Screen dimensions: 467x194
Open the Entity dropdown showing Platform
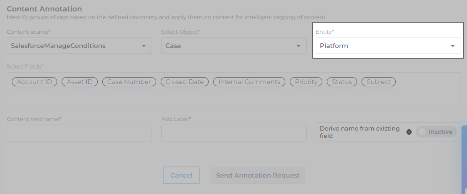(388, 46)
